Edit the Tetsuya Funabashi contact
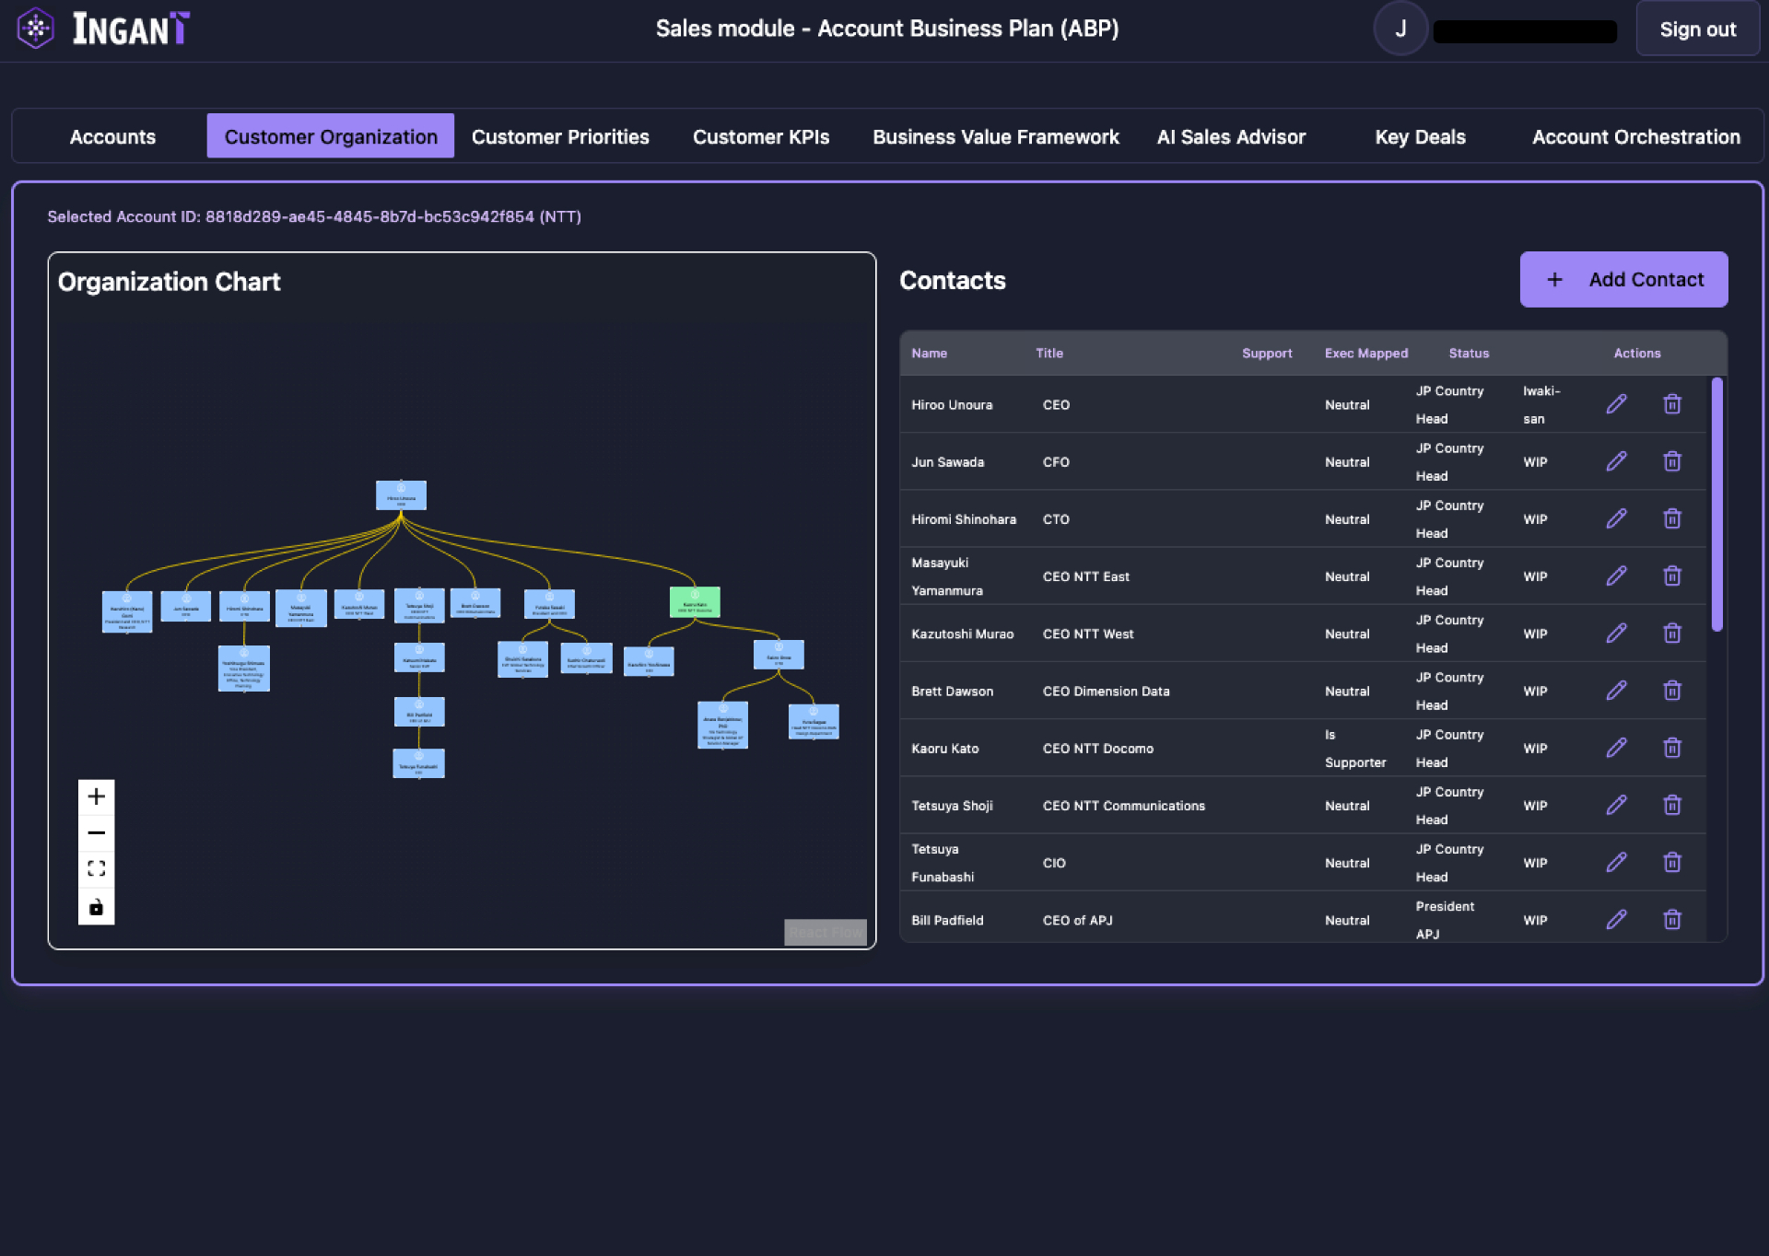1769x1256 pixels. pyautogui.click(x=1616, y=862)
